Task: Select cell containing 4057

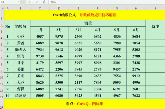Action: 40,36
